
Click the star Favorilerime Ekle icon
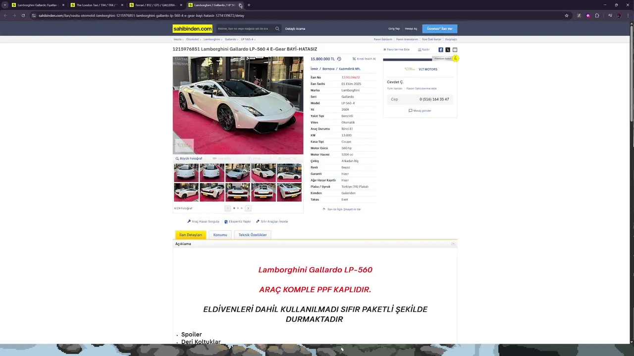click(x=385, y=49)
